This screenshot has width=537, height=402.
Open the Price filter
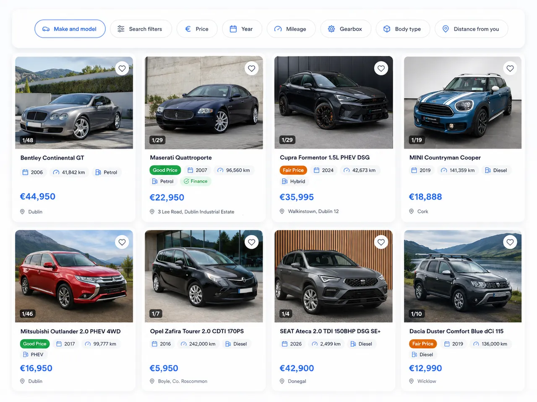click(197, 29)
